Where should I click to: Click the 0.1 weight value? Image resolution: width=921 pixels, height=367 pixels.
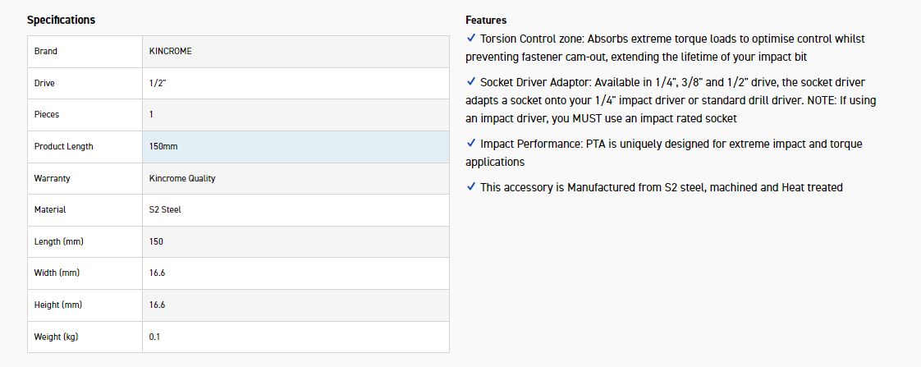pos(154,337)
